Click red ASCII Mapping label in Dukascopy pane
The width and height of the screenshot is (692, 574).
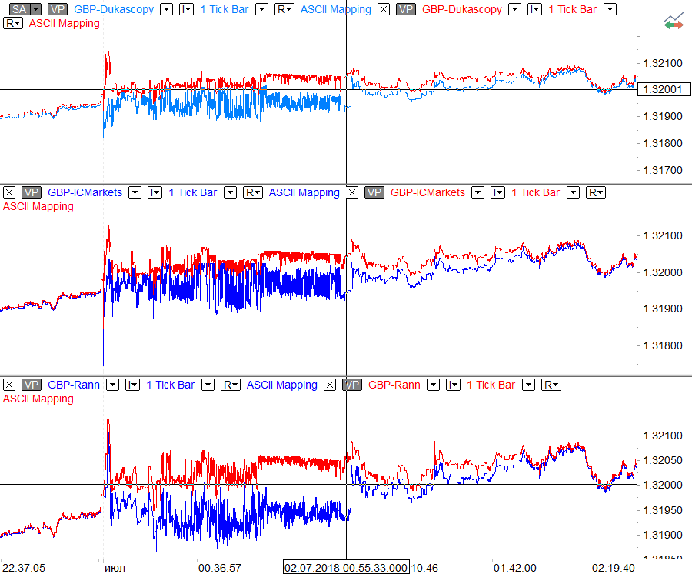(x=65, y=23)
